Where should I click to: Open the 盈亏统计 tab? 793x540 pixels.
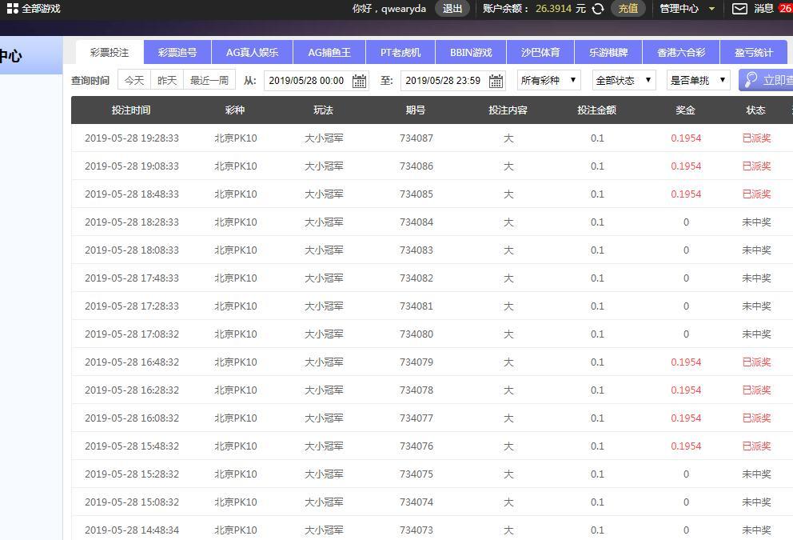click(x=754, y=52)
